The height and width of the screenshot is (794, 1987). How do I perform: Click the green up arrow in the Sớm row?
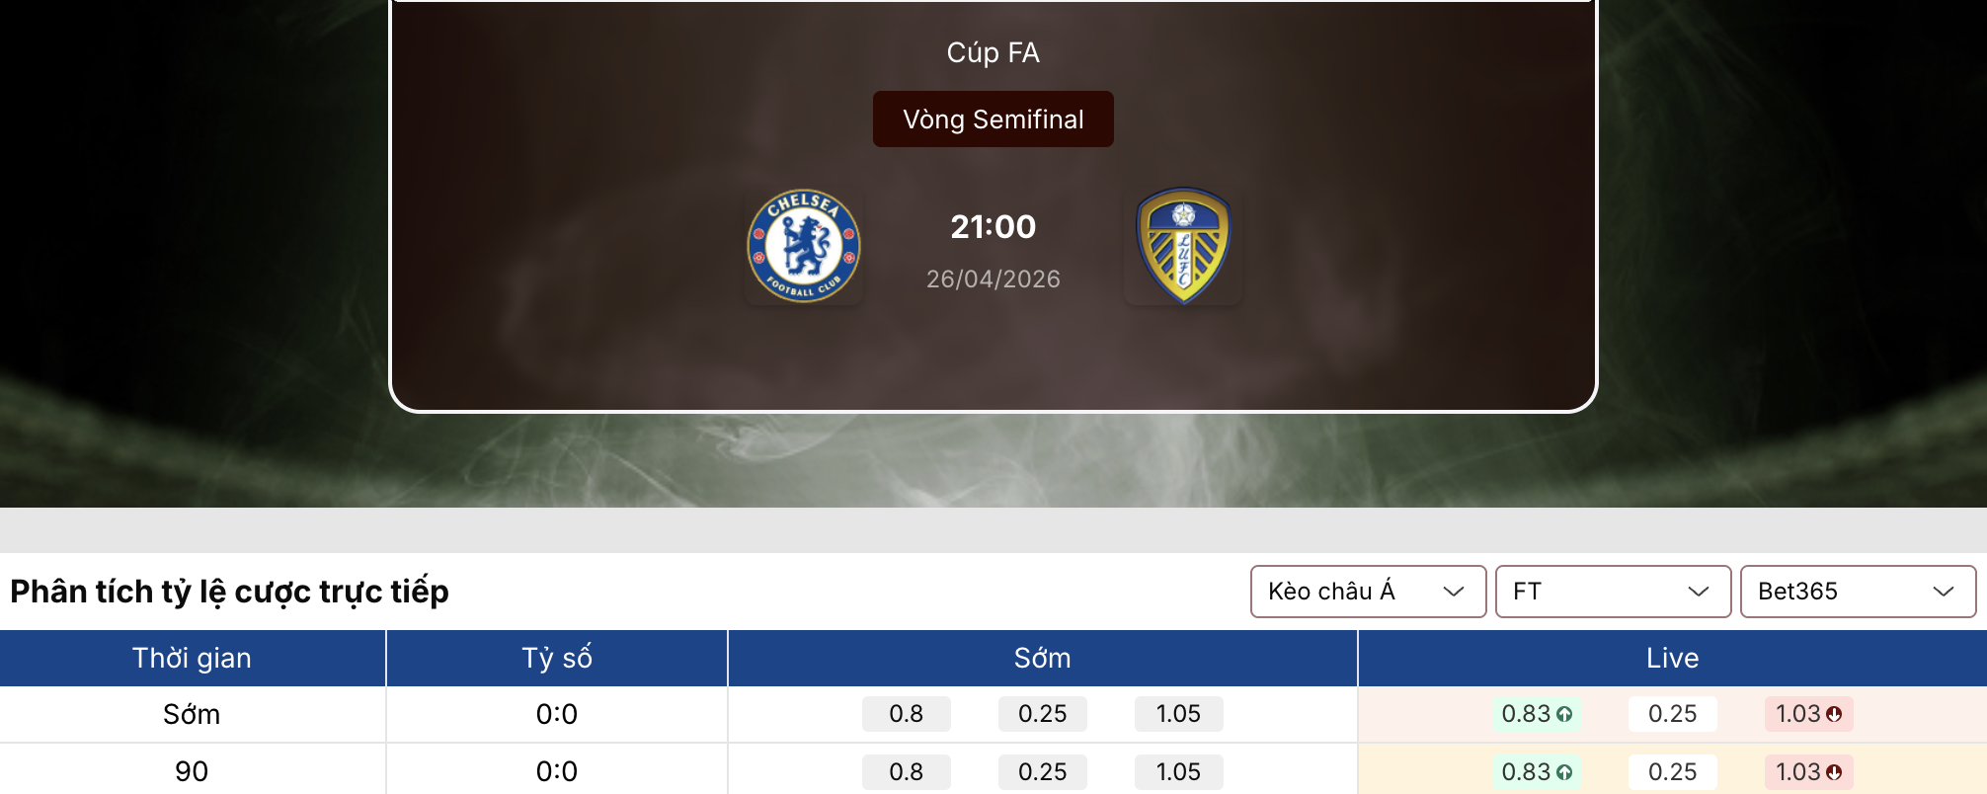tap(1564, 714)
